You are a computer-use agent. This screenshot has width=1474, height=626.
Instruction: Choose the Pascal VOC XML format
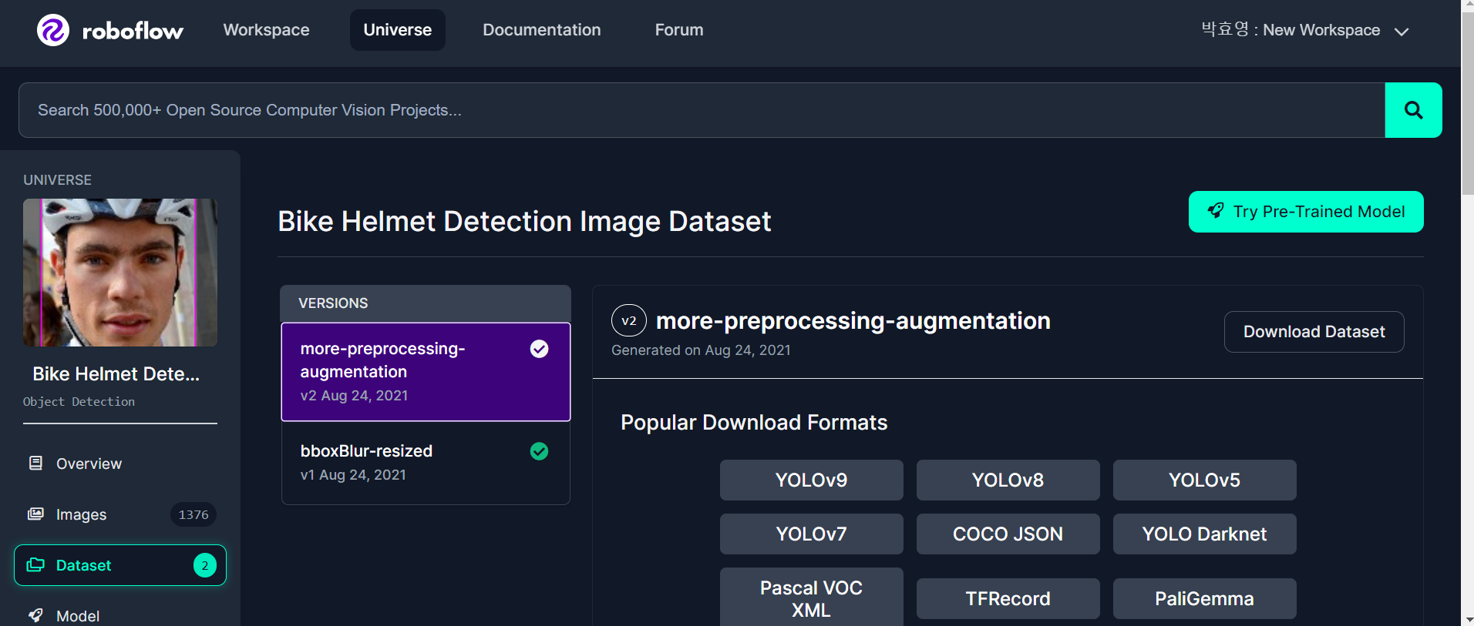[812, 598]
